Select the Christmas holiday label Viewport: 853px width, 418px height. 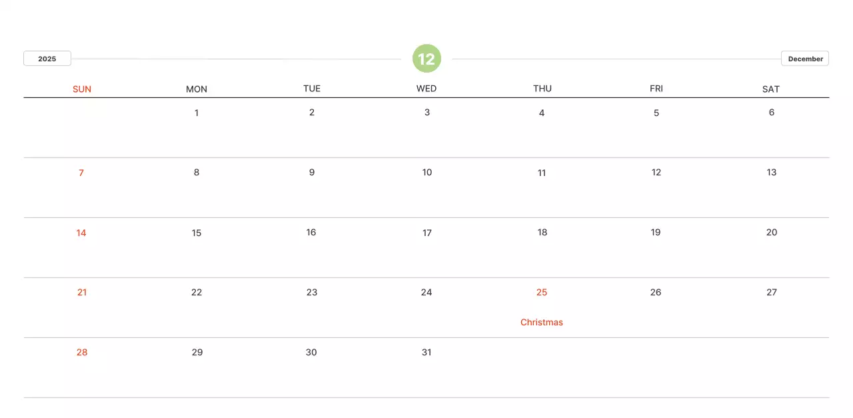pos(542,323)
